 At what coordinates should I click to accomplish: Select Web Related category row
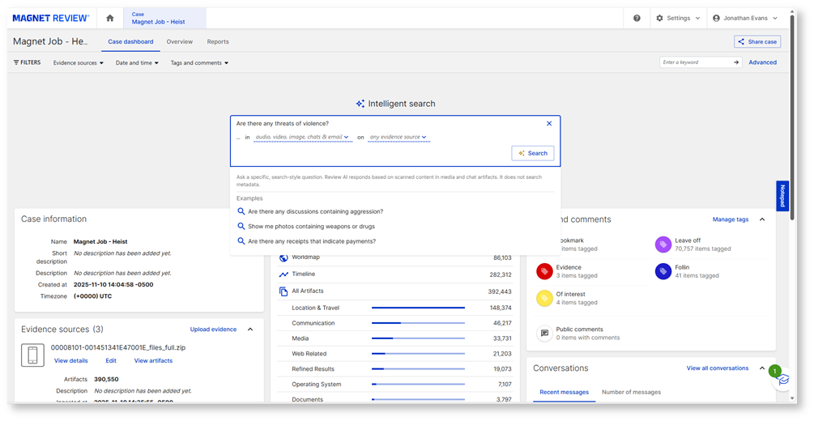395,354
